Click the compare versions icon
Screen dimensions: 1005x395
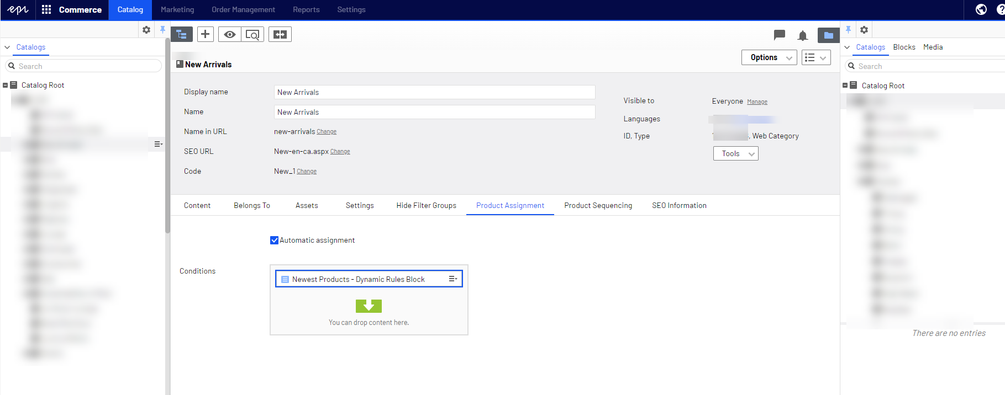click(280, 35)
